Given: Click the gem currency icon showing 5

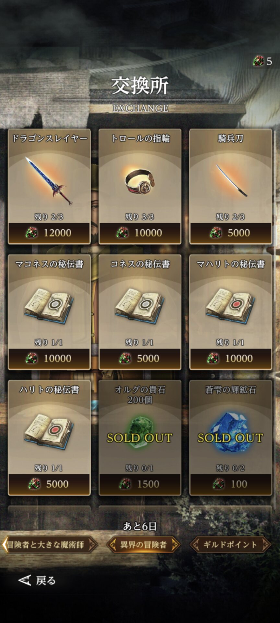Looking at the screenshot, I should (258, 61).
